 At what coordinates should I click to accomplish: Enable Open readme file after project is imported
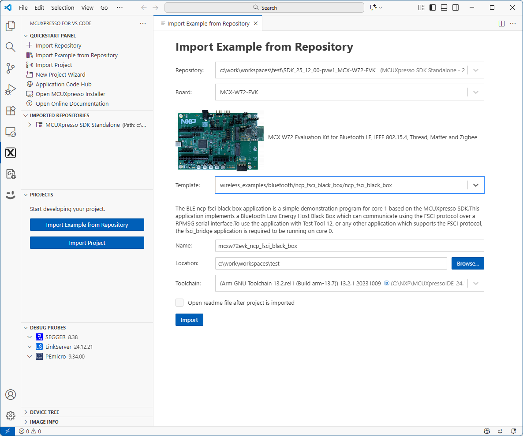(x=179, y=303)
